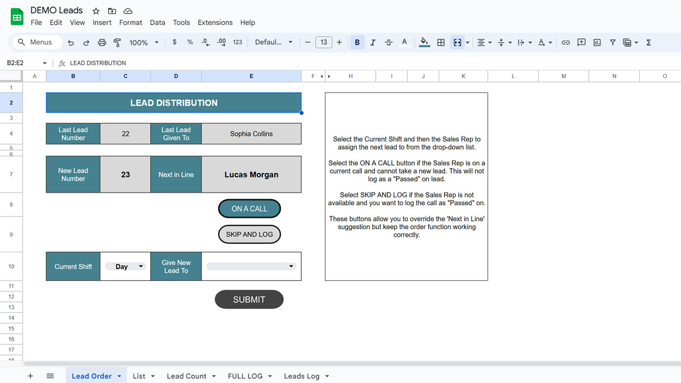Open the all sheets list
The width and height of the screenshot is (681, 383).
point(50,376)
